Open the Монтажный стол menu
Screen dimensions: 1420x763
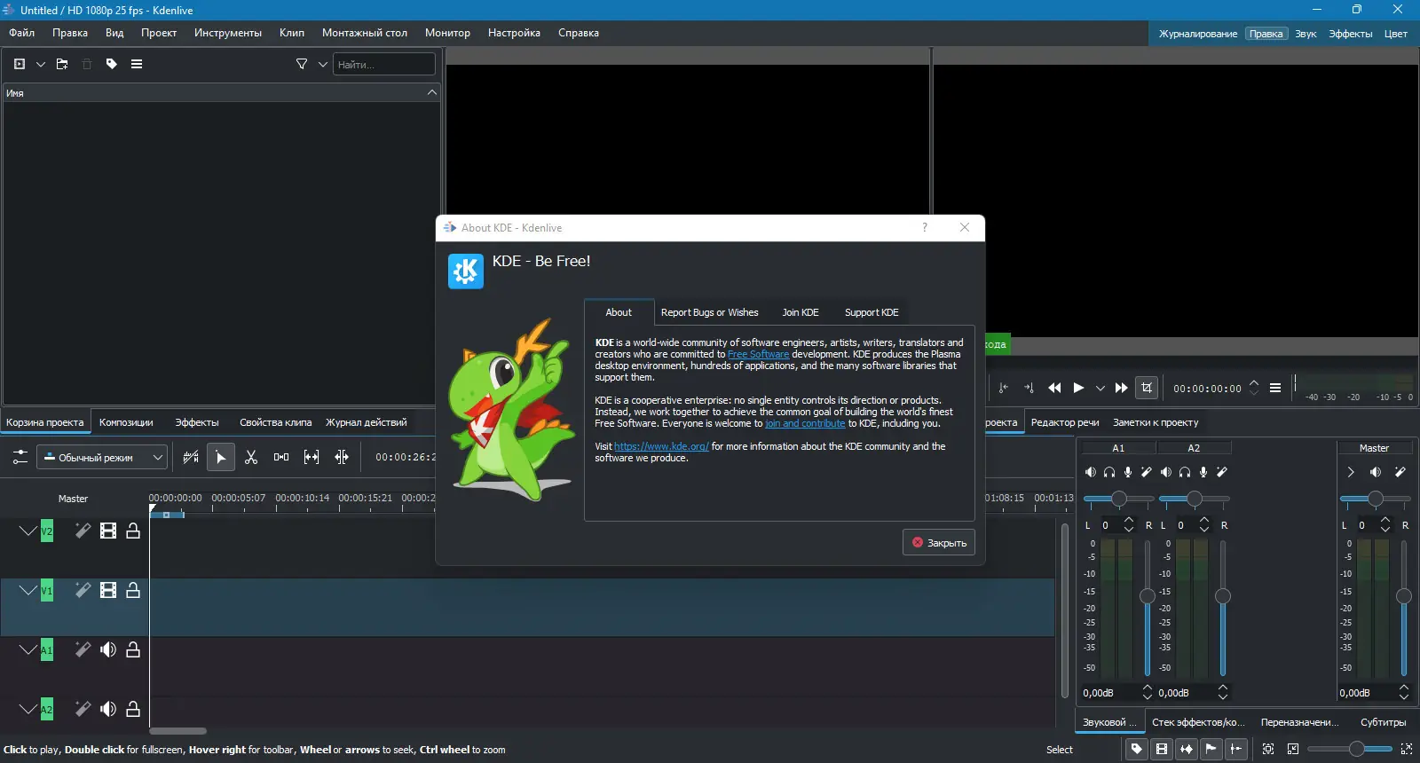tap(365, 33)
